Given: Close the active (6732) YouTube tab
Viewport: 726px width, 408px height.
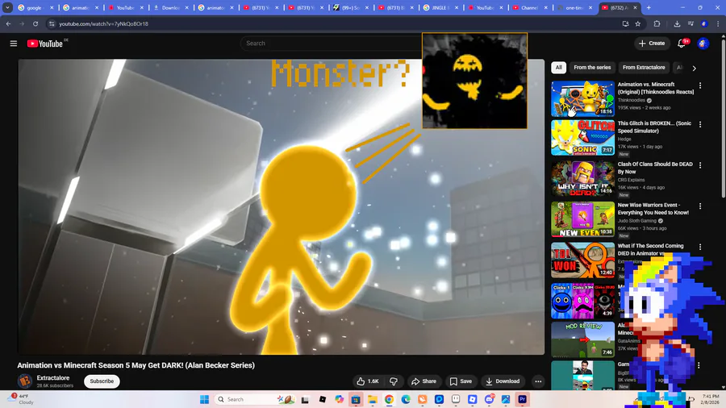Looking at the screenshot, I should (636, 7).
